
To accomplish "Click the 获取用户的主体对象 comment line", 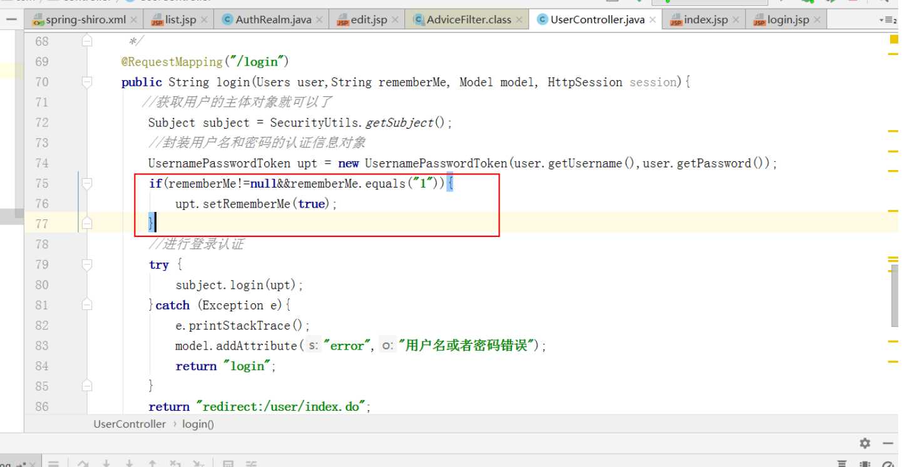I will (x=237, y=102).
